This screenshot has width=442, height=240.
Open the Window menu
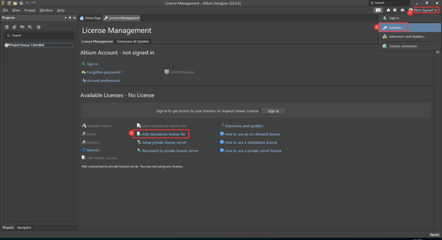[46, 10]
